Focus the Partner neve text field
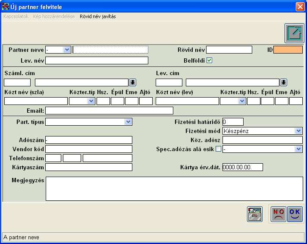307x244 pixels. pos(110,50)
